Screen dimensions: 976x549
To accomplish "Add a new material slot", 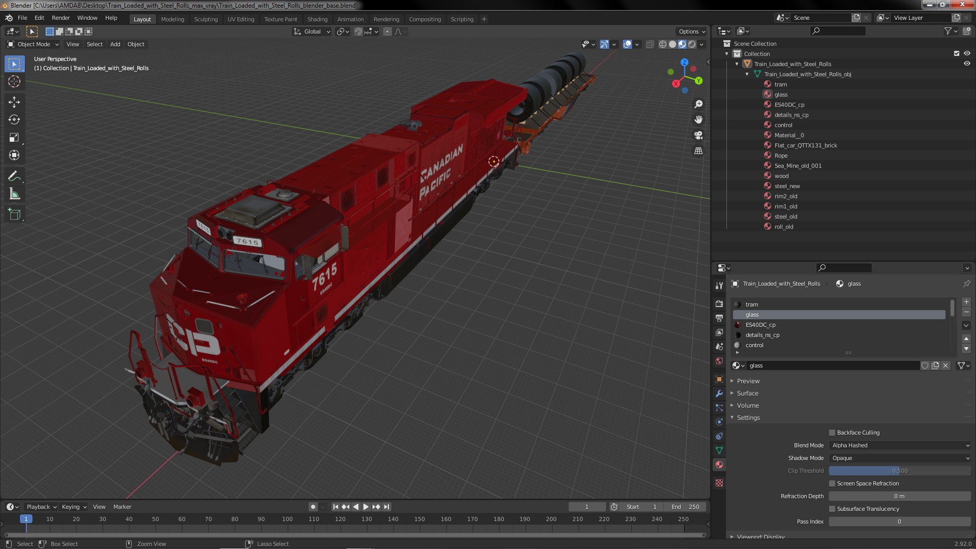I will tap(966, 302).
